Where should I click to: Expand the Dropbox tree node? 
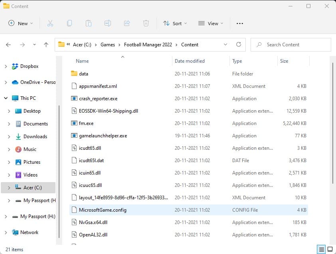click(x=6, y=67)
